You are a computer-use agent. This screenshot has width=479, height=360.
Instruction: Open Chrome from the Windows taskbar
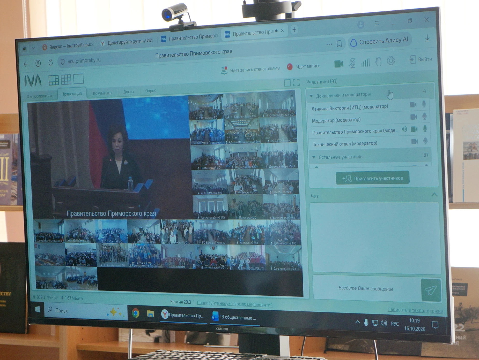136,313
